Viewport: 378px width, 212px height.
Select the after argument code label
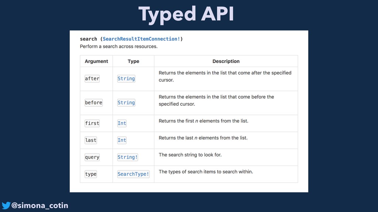(92, 78)
